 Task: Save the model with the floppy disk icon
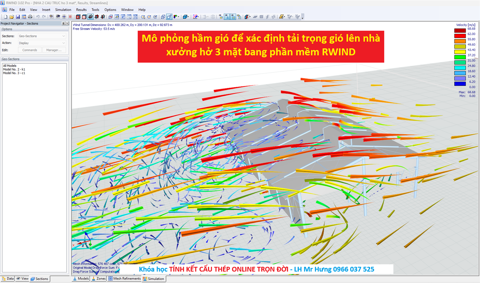pyautogui.click(x=18, y=17)
